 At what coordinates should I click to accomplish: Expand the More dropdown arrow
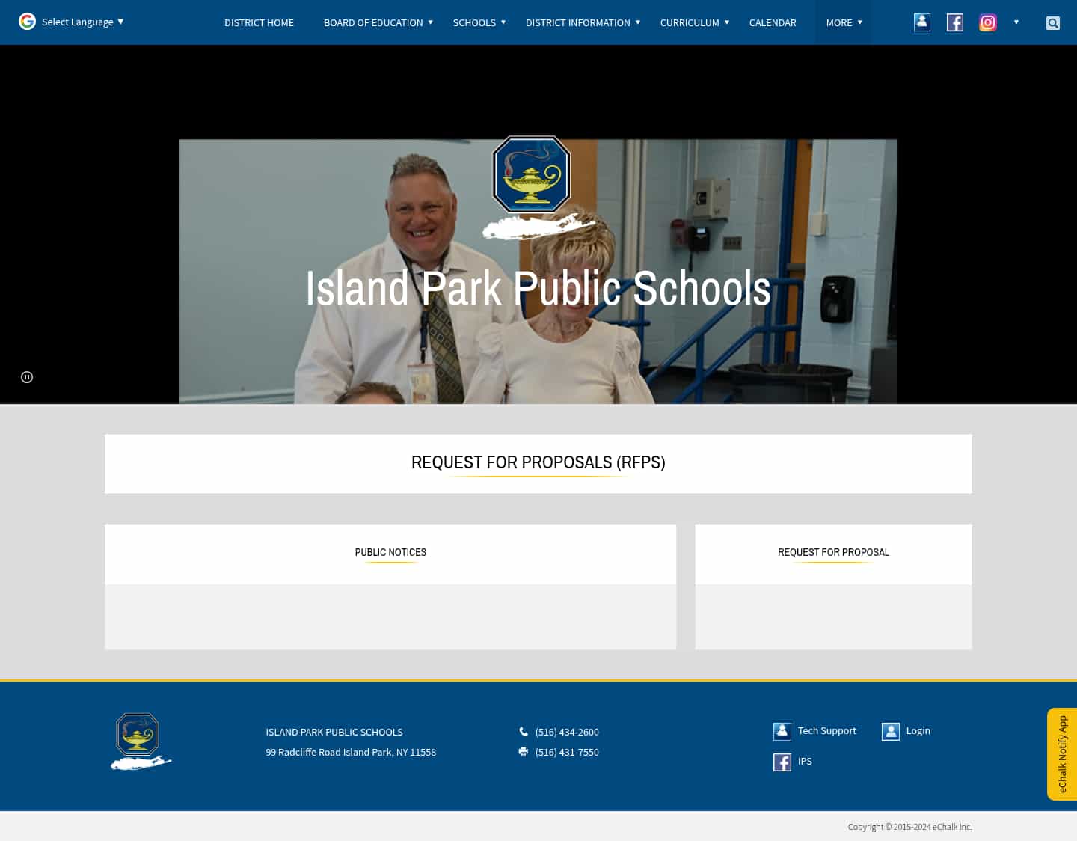(860, 22)
